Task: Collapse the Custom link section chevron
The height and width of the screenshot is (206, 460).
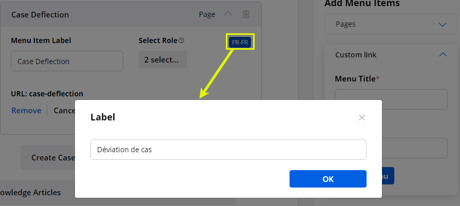Action: [x=443, y=54]
